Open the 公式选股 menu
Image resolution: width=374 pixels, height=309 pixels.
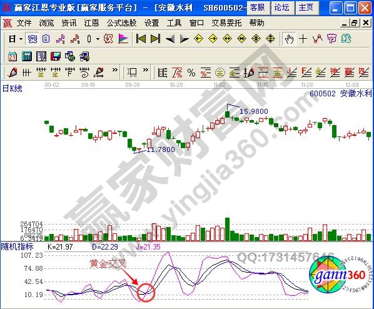pyautogui.click(x=122, y=23)
